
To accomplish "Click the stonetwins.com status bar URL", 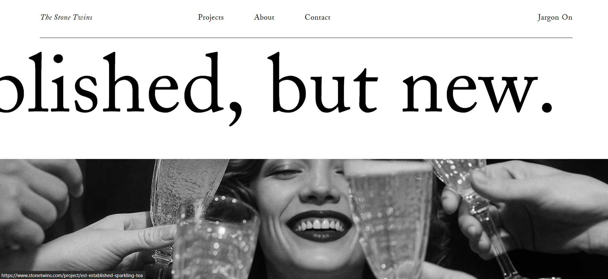I will (x=72, y=275).
